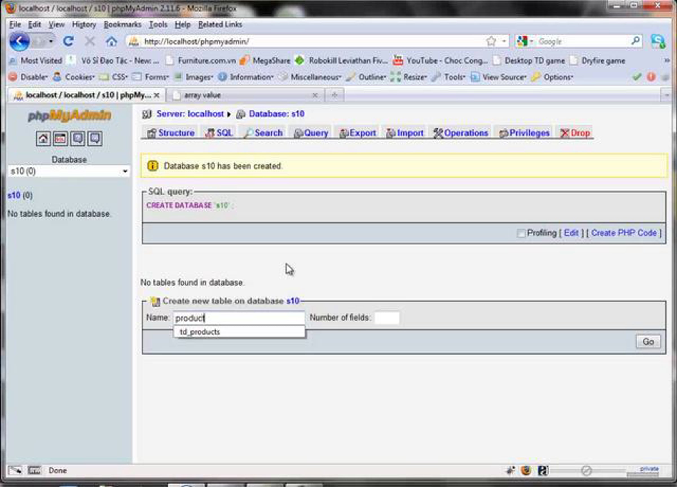
Task: Click the Firefox Reload button
Action: pyautogui.click(x=68, y=41)
